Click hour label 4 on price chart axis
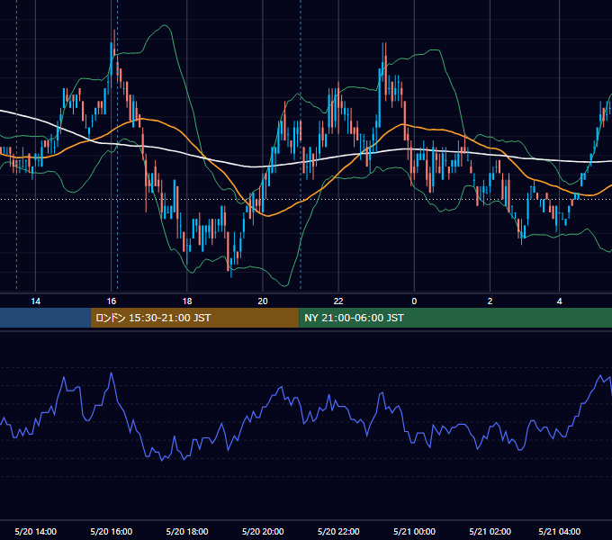 pyautogui.click(x=559, y=301)
